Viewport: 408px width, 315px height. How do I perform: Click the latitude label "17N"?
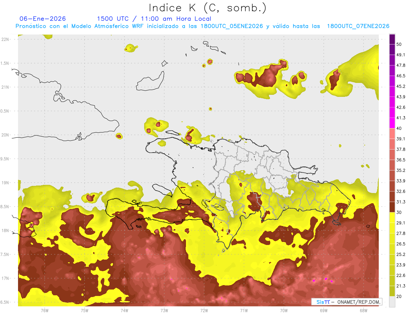(5, 278)
